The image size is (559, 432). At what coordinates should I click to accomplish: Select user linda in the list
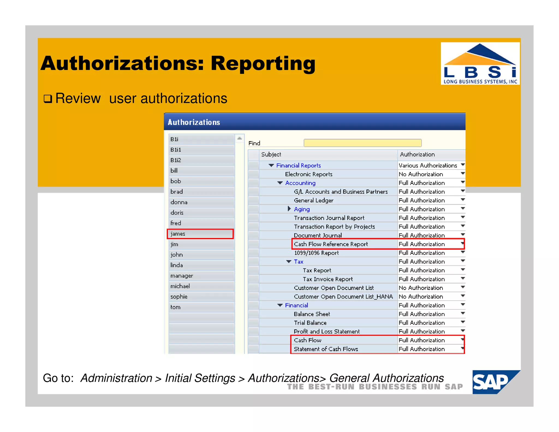201,265
